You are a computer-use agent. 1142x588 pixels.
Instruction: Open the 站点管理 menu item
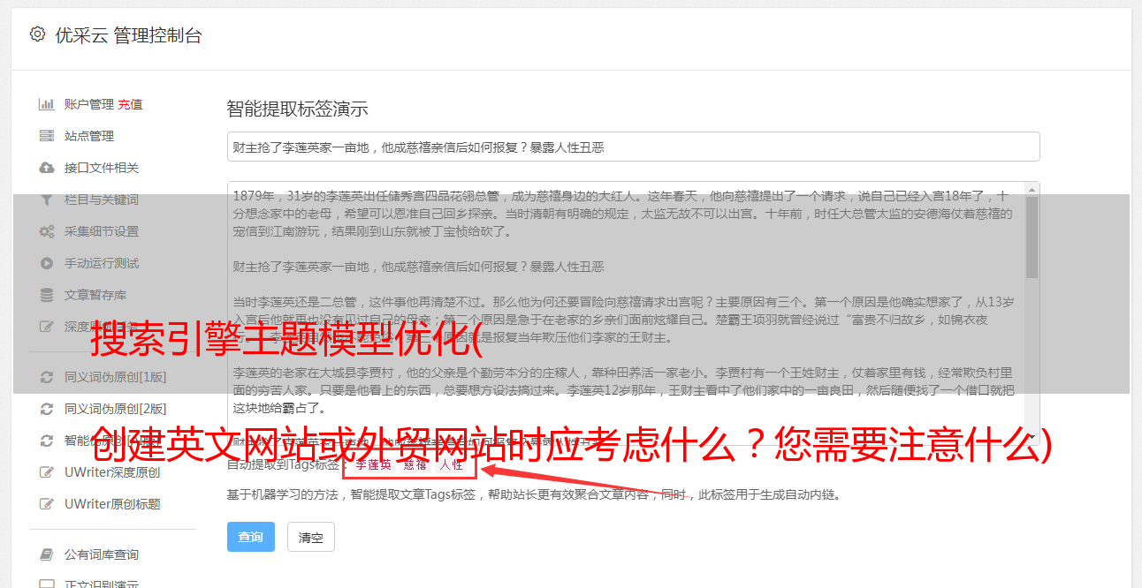tap(89, 136)
